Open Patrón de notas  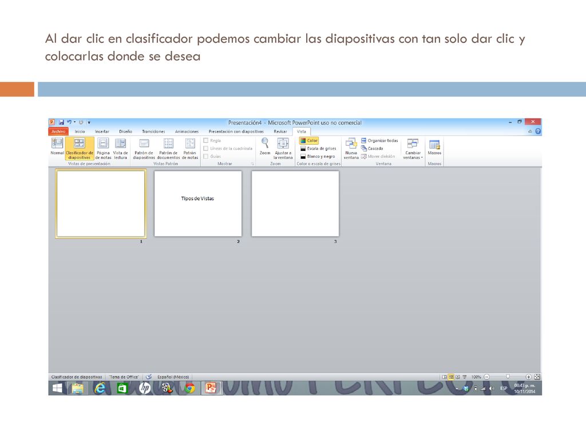pos(190,148)
